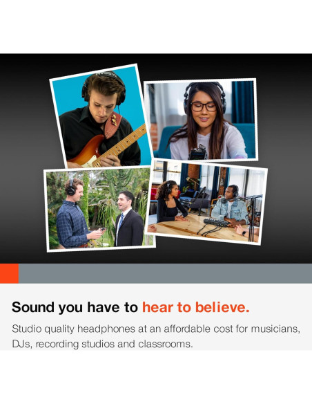Click the gray horizontal banner bar
The image size is (312, 404).
[165, 273]
